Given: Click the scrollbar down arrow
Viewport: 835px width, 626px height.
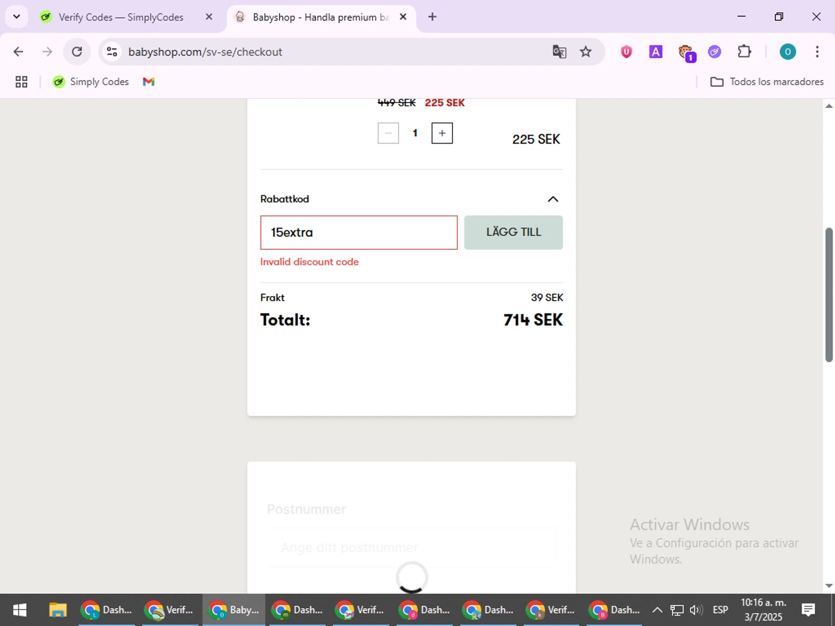Looking at the screenshot, I should pyautogui.click(x=829, y=585).
